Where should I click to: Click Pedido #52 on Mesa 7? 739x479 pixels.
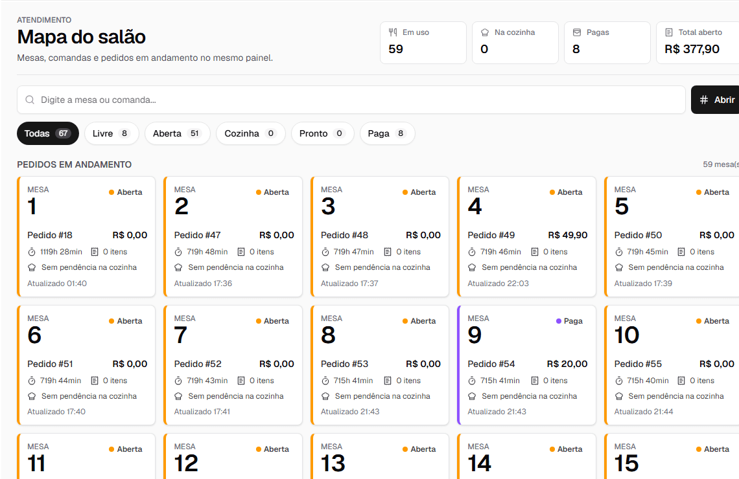tap(198, 364)
